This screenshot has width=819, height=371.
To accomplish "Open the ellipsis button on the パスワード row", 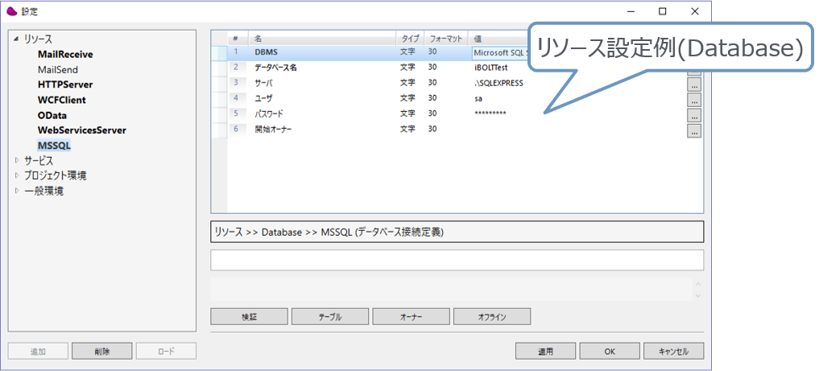I will point(694,115).
